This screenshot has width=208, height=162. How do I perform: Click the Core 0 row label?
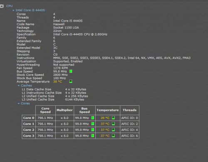tap(29, 118)
